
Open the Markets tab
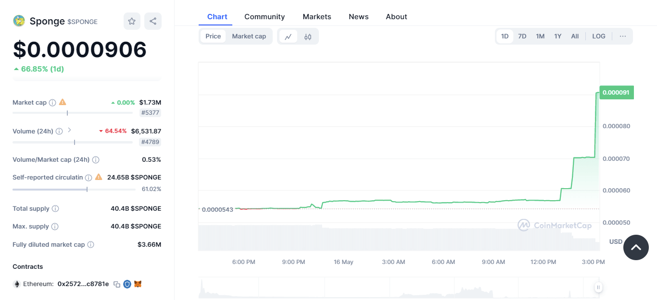[x=317, y=17]
